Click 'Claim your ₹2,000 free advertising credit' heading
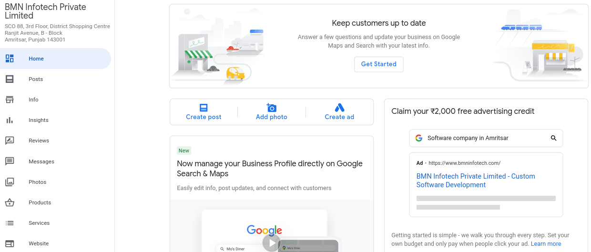The width and height of the screenshot is (591, 252). pos(463,111)
